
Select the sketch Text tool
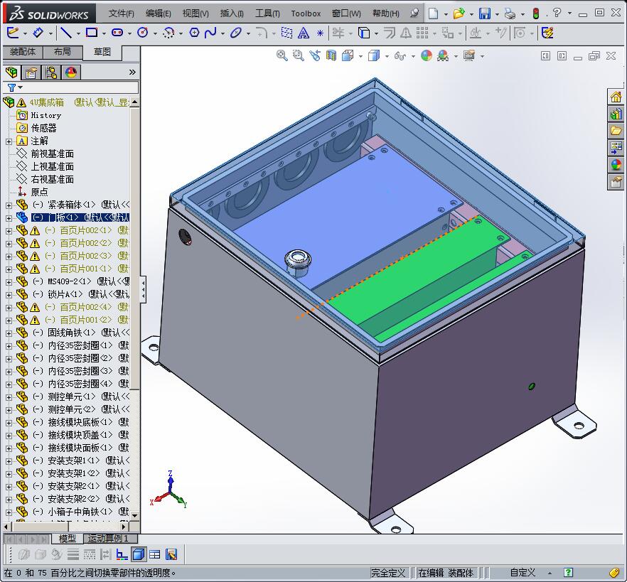click(304, 33)
